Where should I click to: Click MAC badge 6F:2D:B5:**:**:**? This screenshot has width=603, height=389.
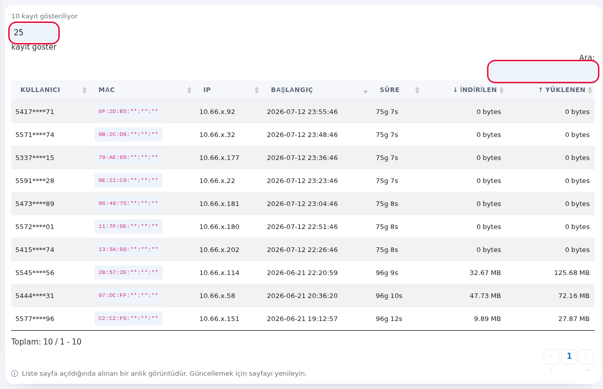coord(128,111)
